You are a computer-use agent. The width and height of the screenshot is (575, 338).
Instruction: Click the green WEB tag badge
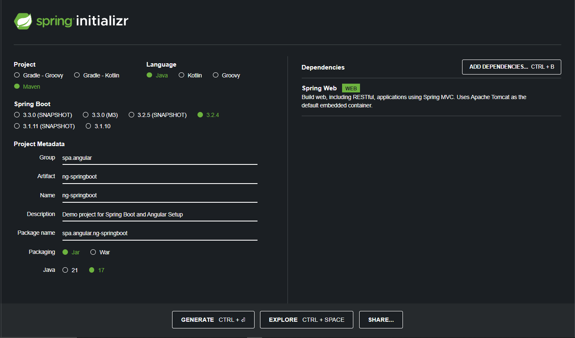point(351,88)
